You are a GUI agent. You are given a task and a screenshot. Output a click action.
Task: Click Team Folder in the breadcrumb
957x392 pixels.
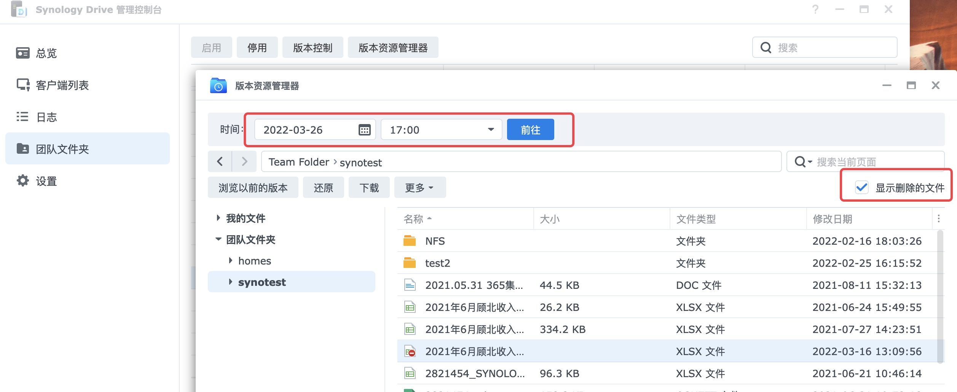[x=299, y=162]
